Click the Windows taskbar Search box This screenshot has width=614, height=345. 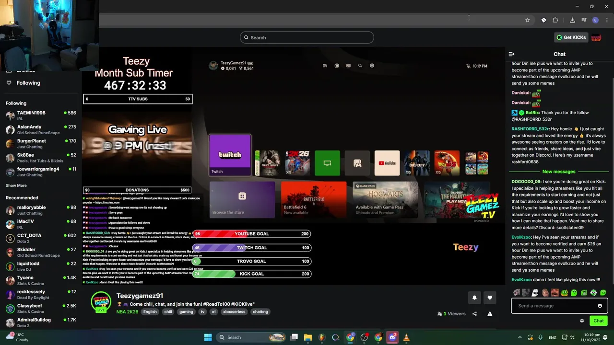(x=252, y=337)
